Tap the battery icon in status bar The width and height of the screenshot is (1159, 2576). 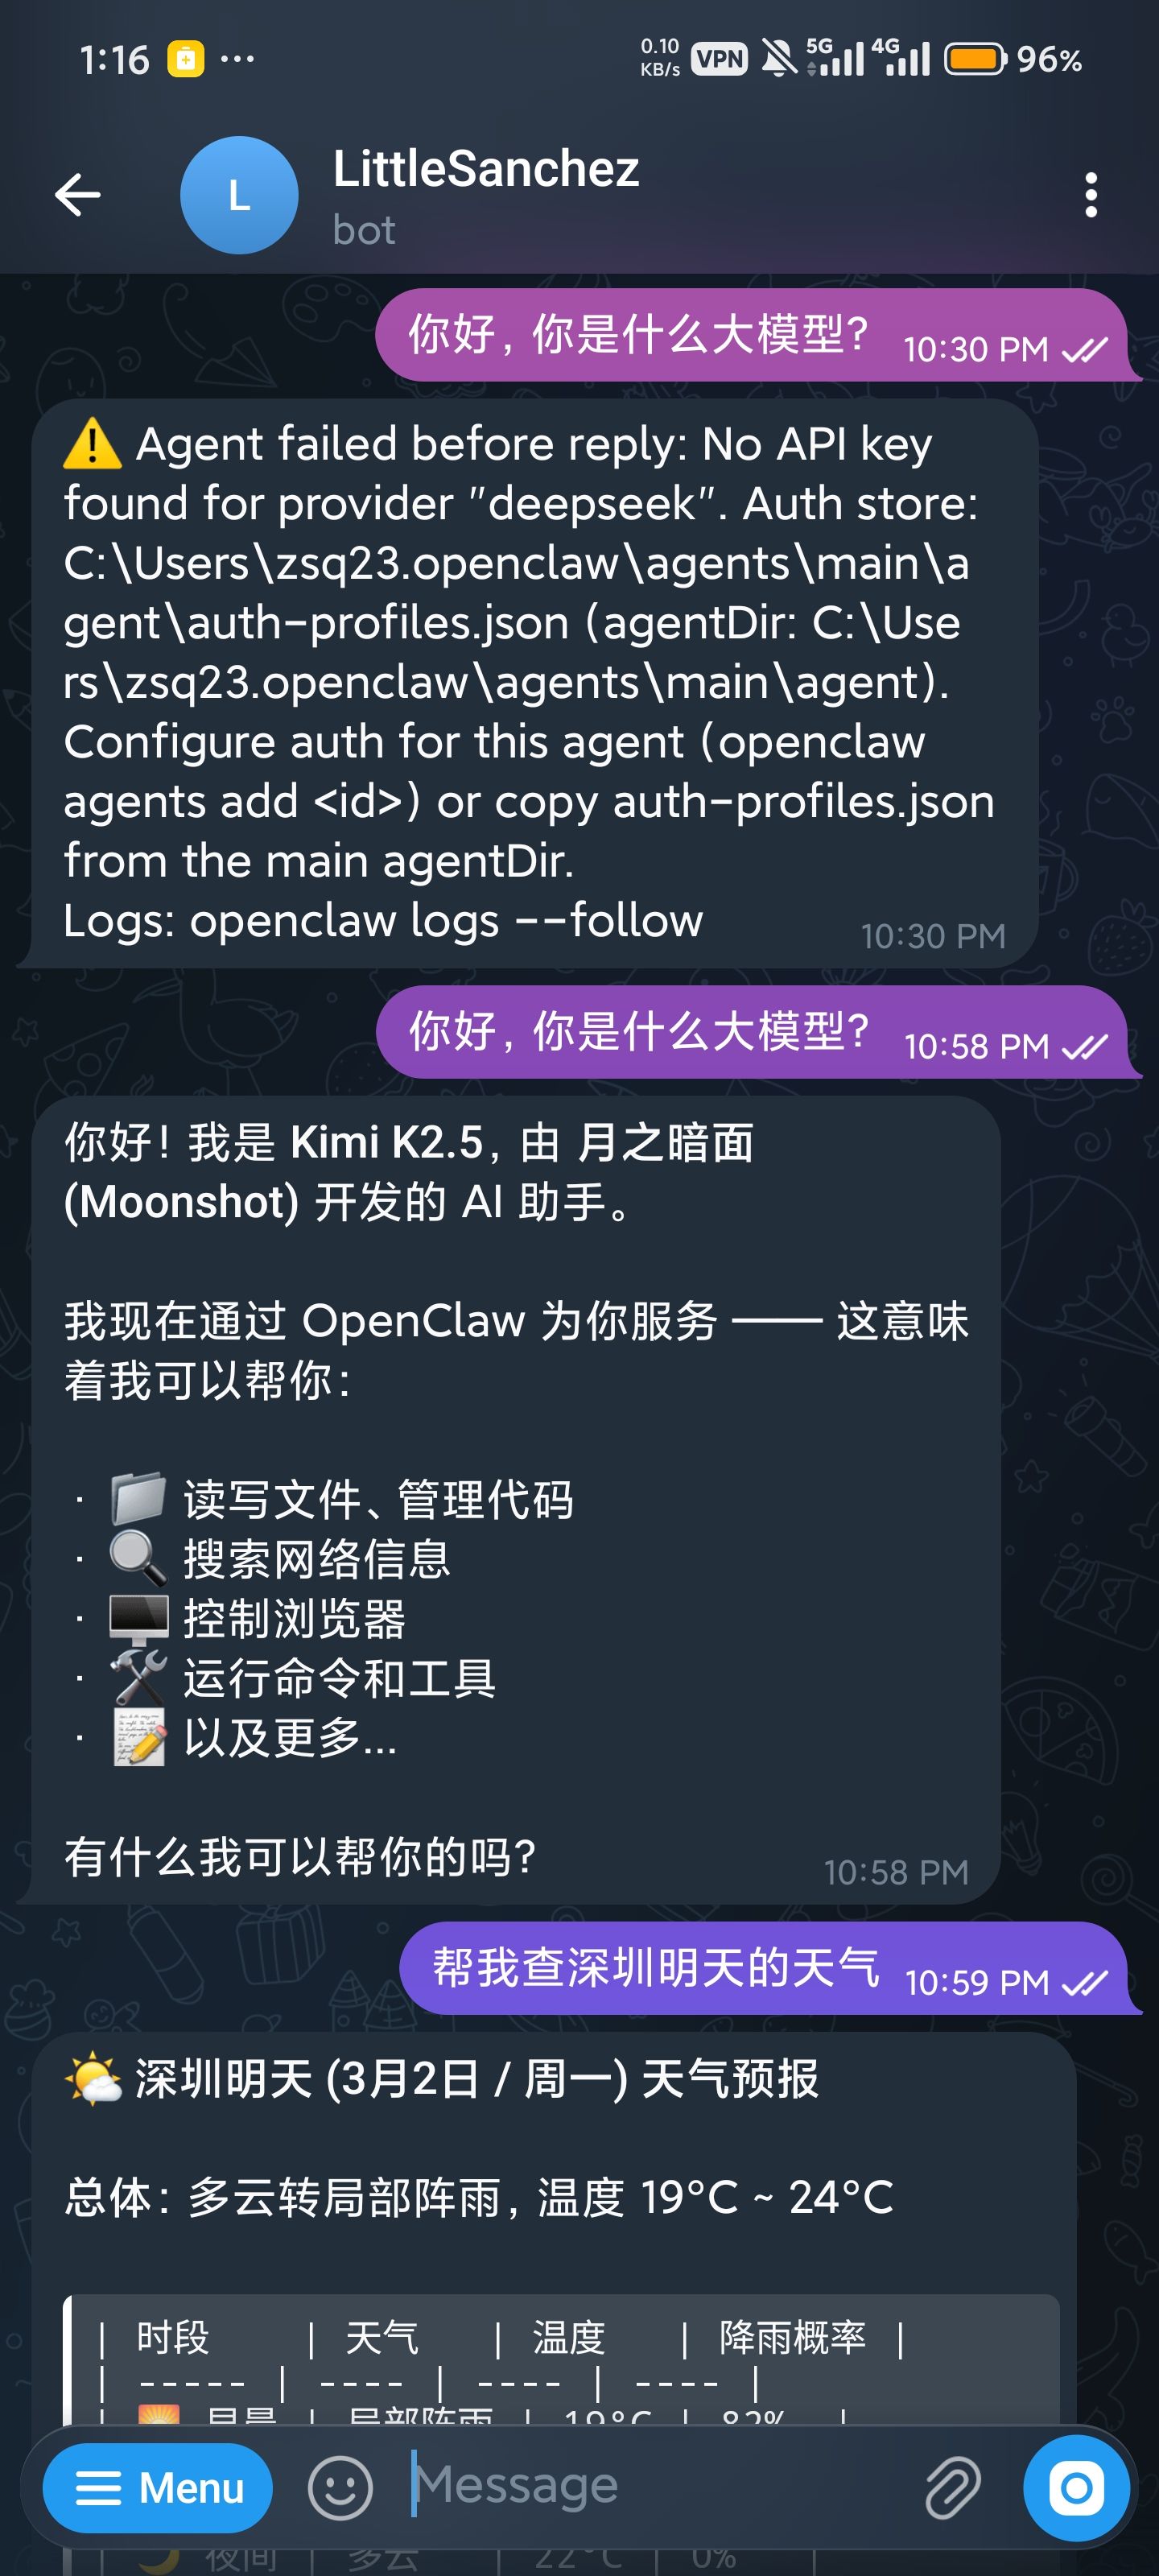coord(975,59)
